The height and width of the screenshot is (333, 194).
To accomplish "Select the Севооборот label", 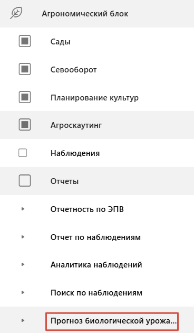I will tap(73, 69).
